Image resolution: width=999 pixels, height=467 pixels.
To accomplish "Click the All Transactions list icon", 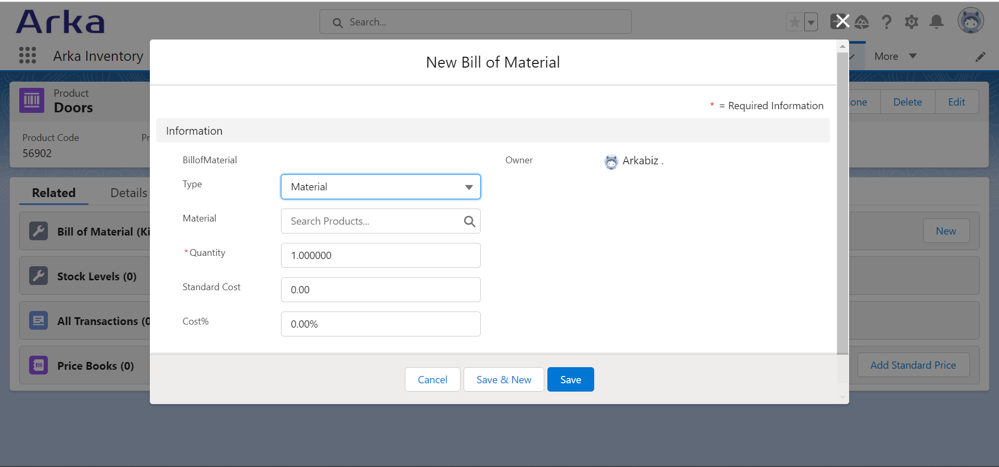I will pos(39,320).
